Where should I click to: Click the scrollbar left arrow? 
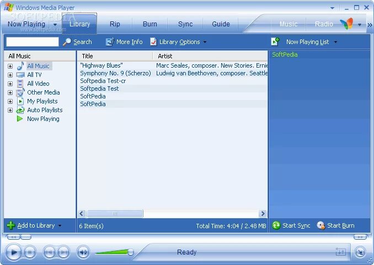(82, 214)
